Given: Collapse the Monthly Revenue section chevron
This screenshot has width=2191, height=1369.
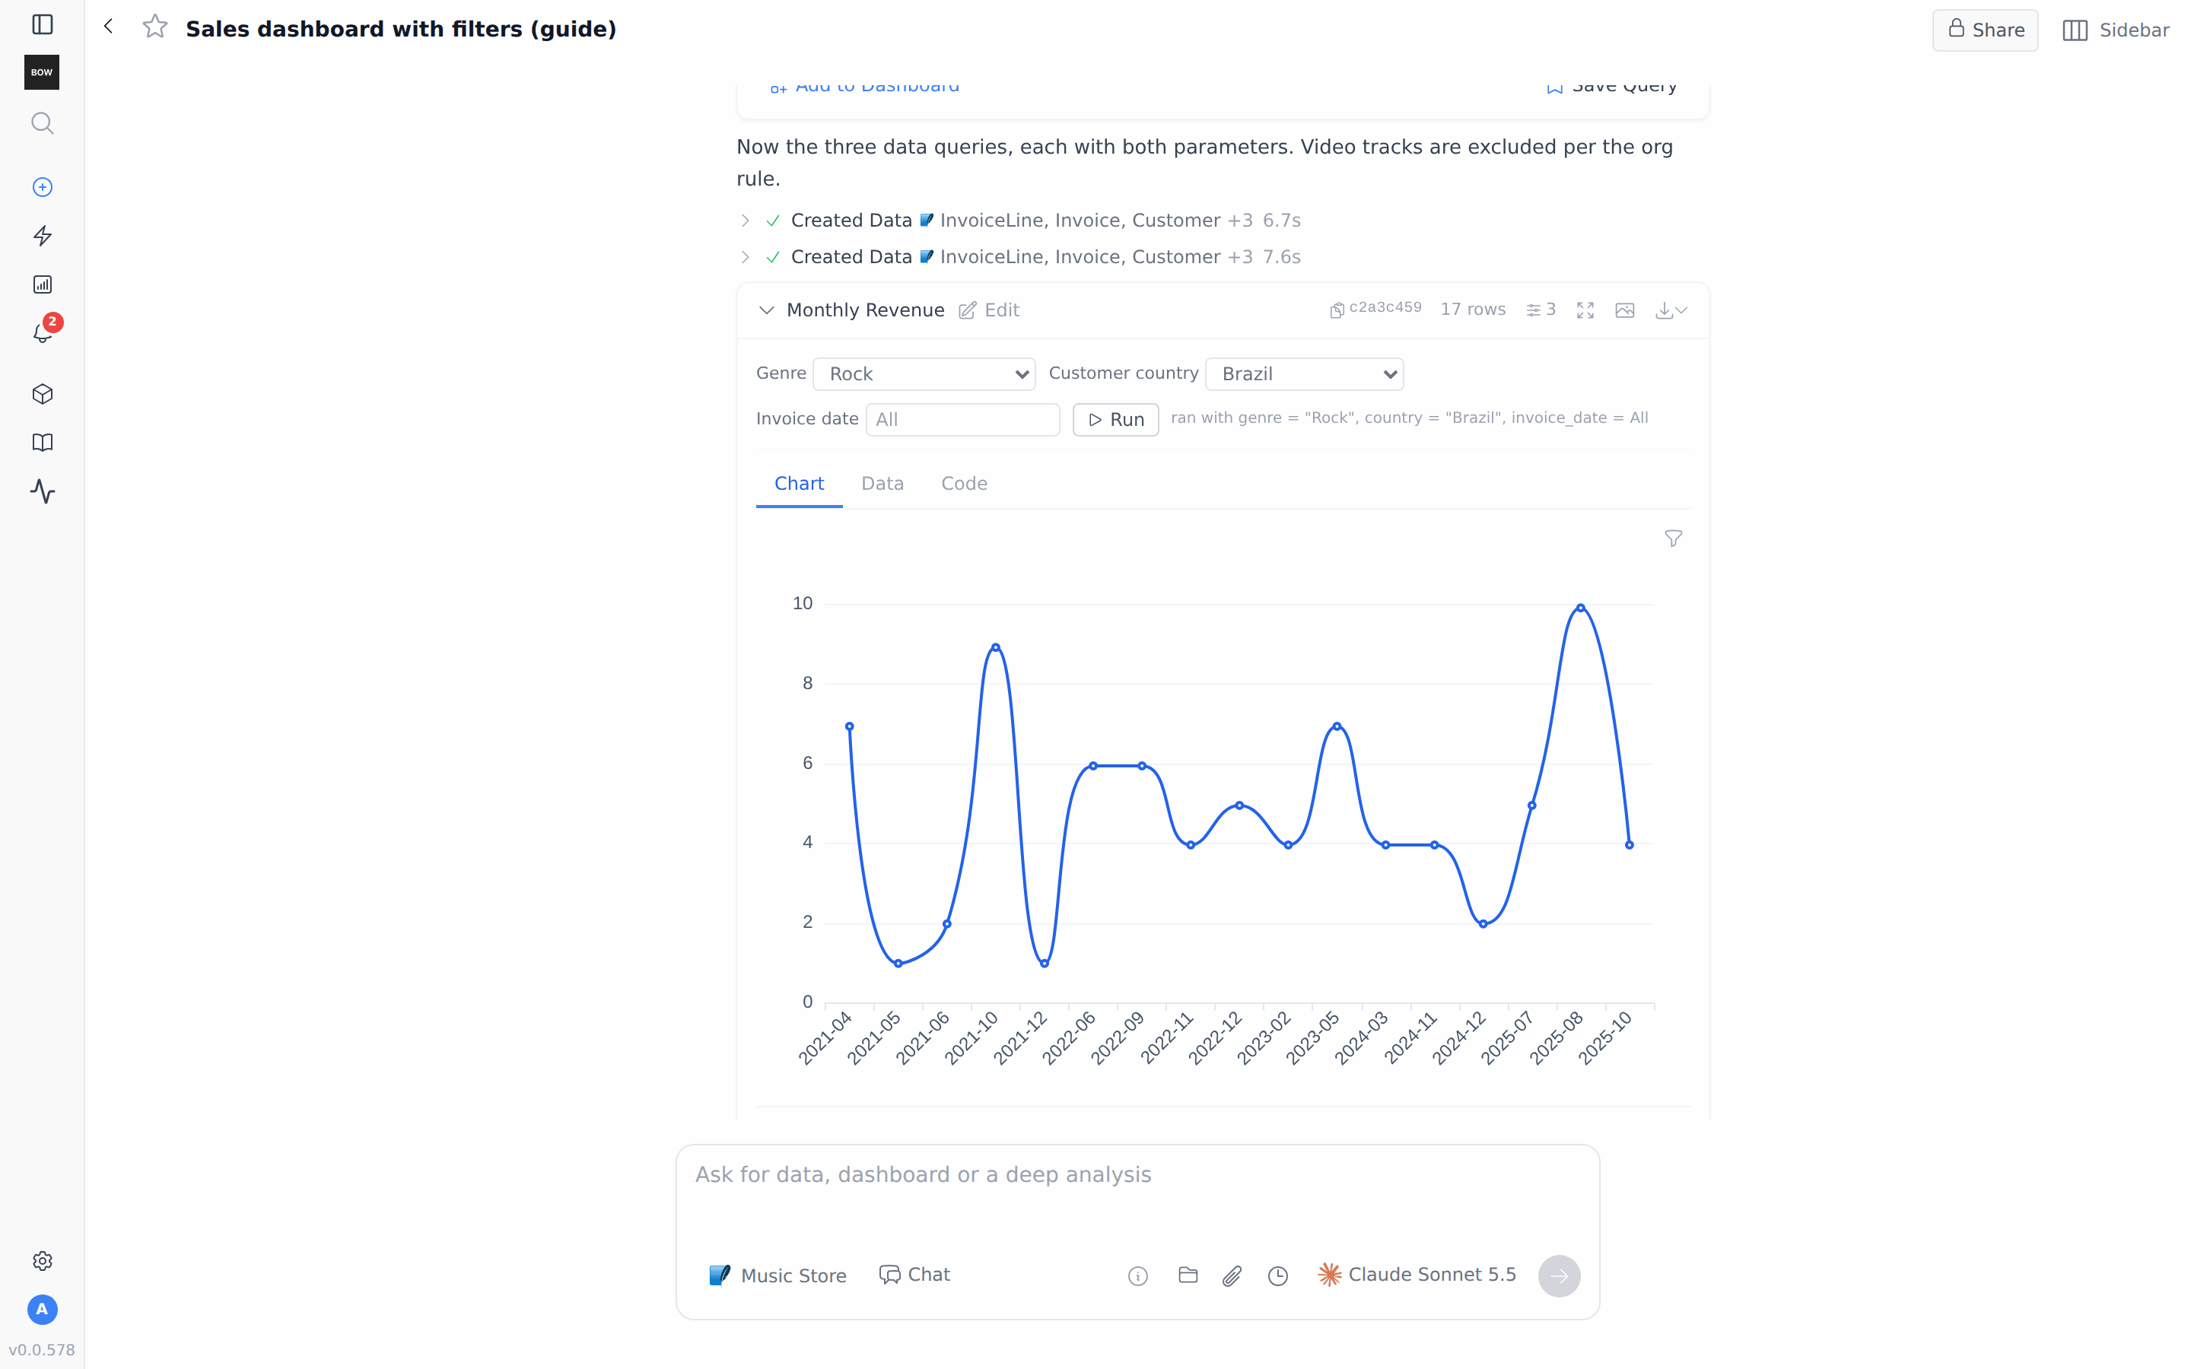Looking at the screenshot, I should tap(767, 310).
